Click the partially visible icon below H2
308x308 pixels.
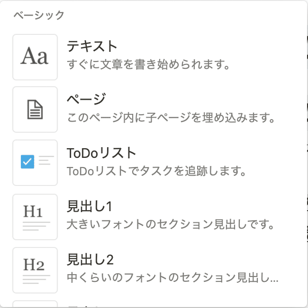point(35,305)
